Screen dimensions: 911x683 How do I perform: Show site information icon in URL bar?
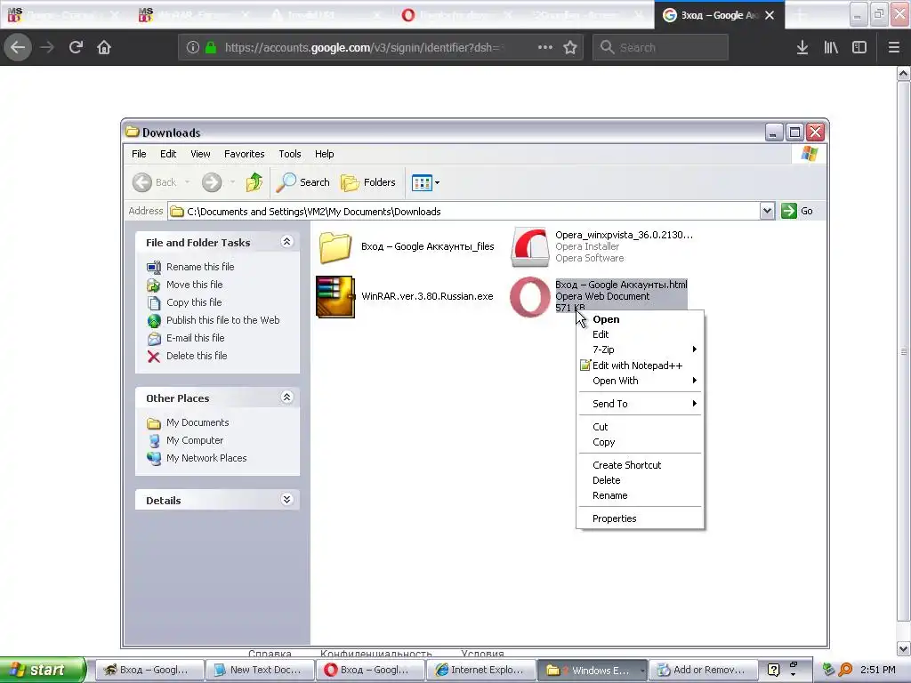pos(193,47)
